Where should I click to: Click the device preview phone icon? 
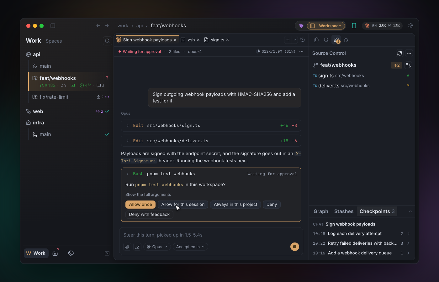click(354, 26)
